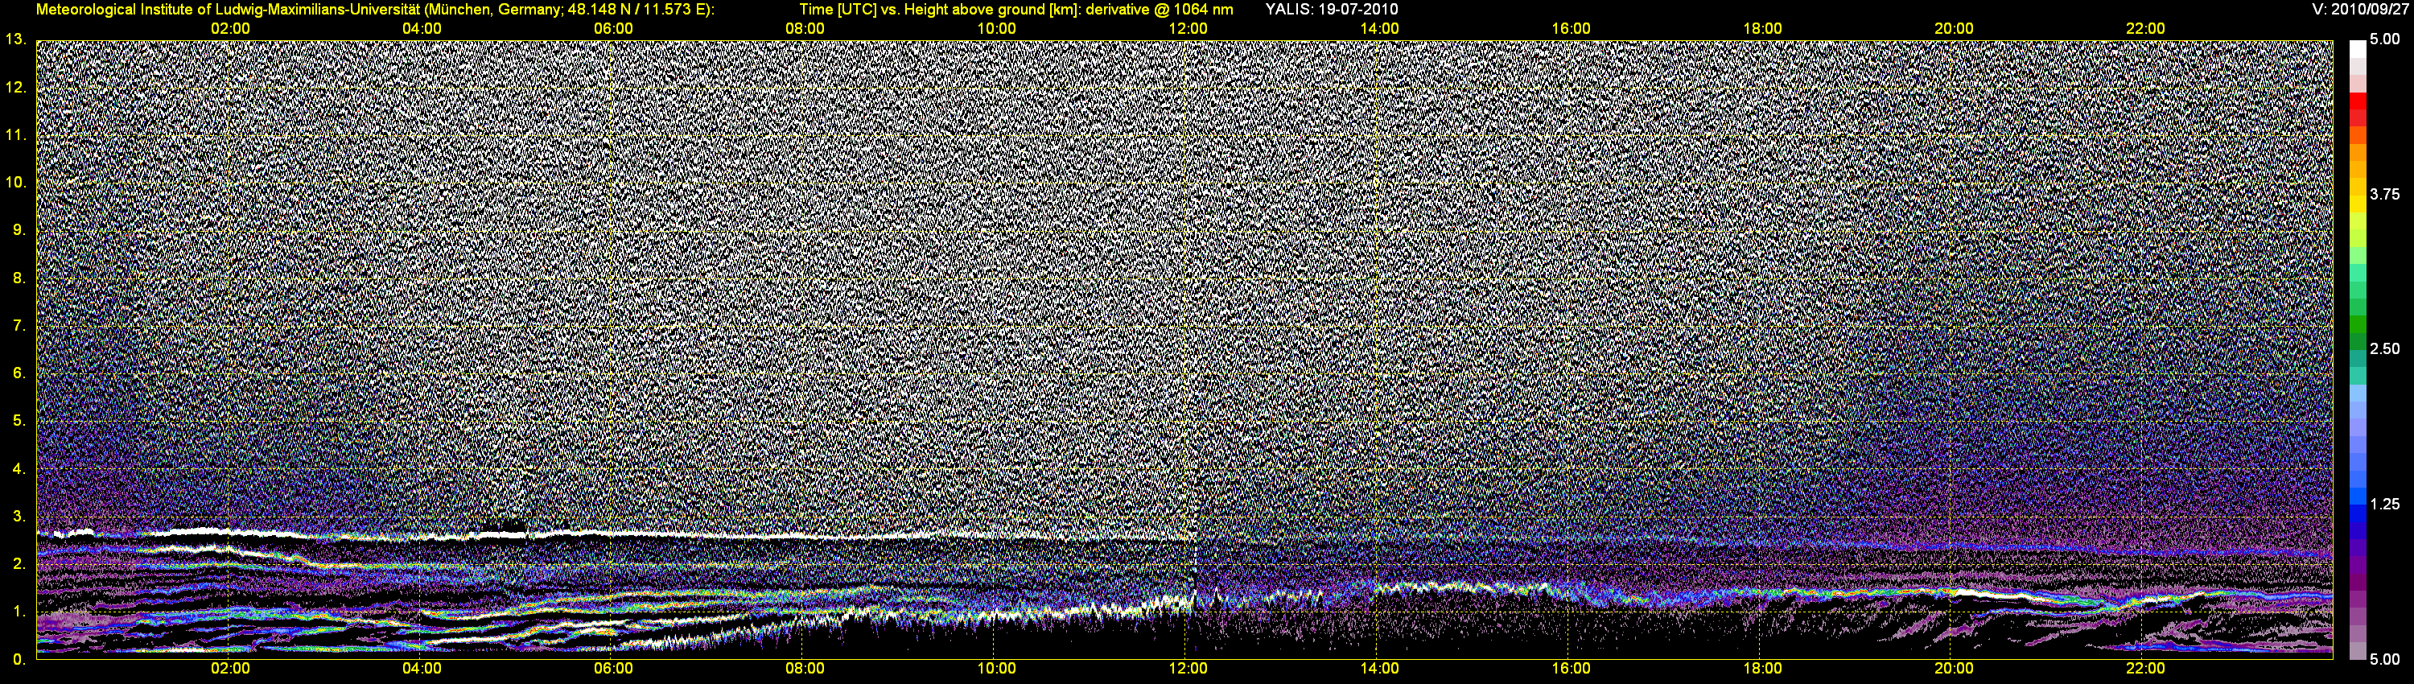Viewport: 2414px width, 684px height.
Task: Click the 1. km height axis label
Action: pyautogui.click(x=19, y=611)
